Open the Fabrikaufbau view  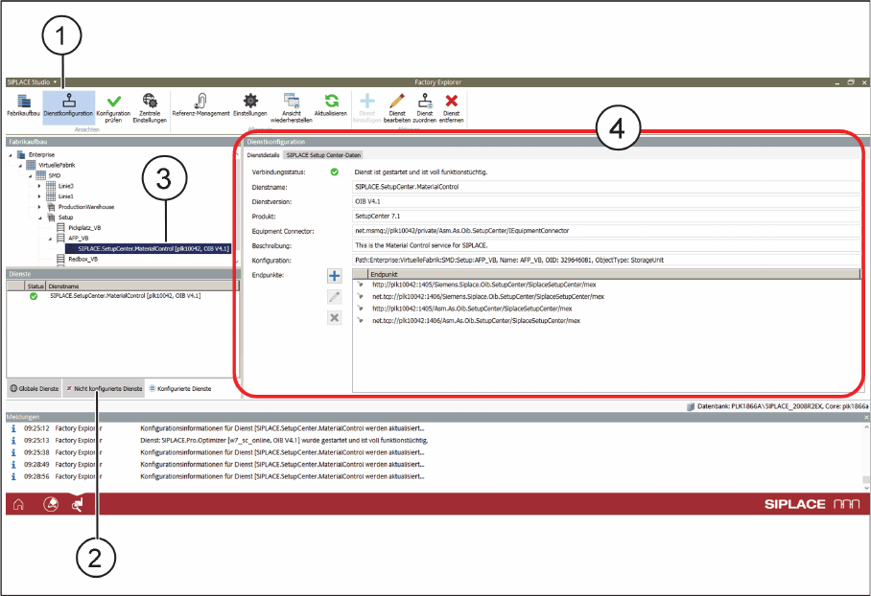coord(20,104)
